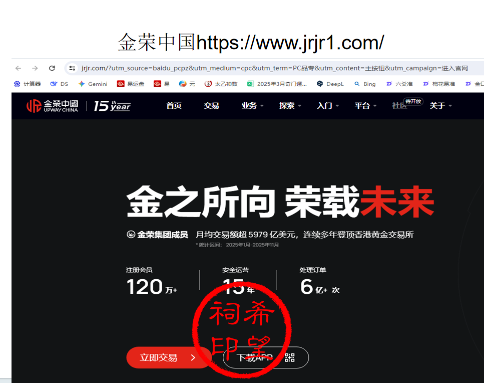Open the Gemini bookmark
The image size is (484, 383).
pyautogui.click(x=93, y=84)
